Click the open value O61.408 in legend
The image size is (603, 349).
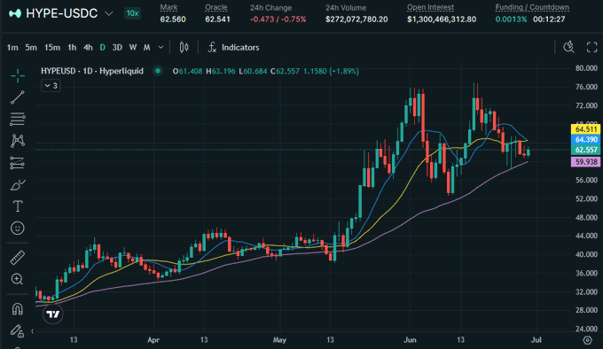pos(187,71)
